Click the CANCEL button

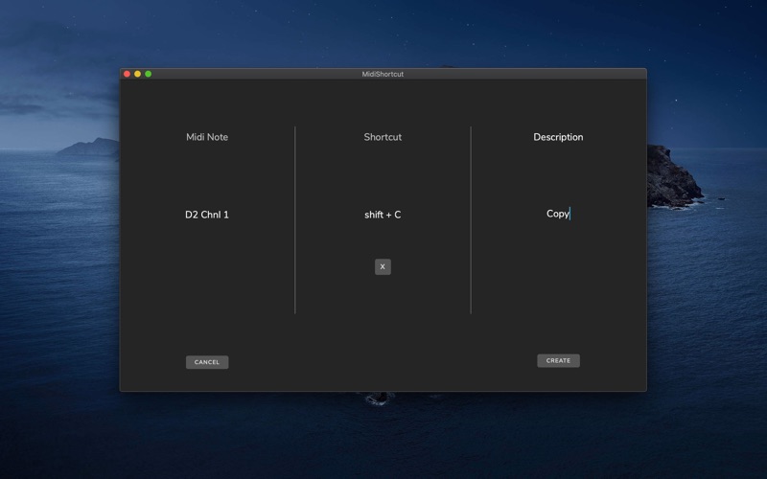207,362
